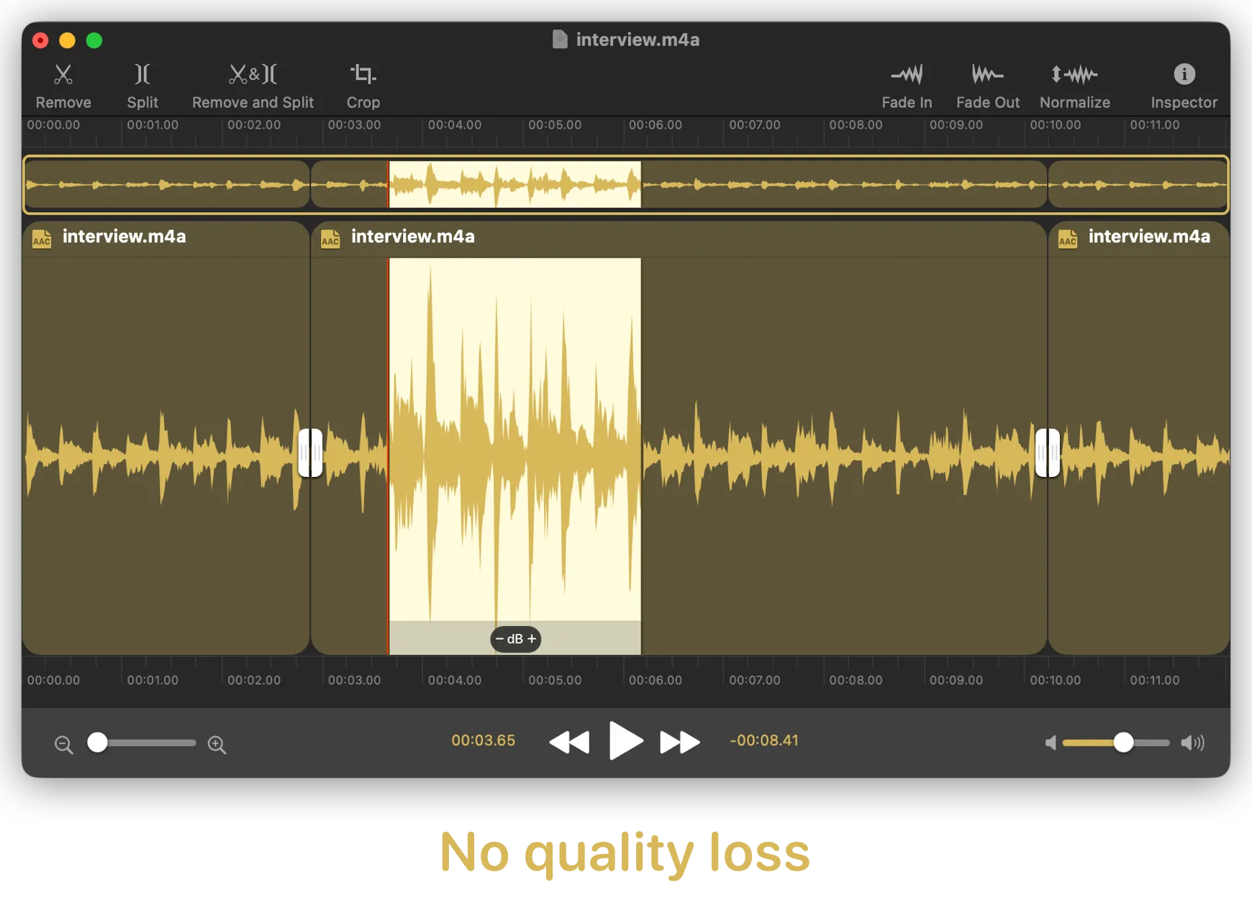This screenshot has width=1252, height=921.
Task: Apply Fade In effect
Action: (x=907, y=85)
